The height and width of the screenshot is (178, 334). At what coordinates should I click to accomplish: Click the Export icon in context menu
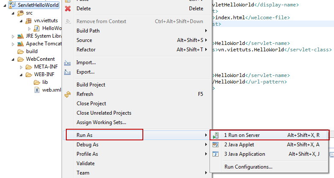point(67,72)
